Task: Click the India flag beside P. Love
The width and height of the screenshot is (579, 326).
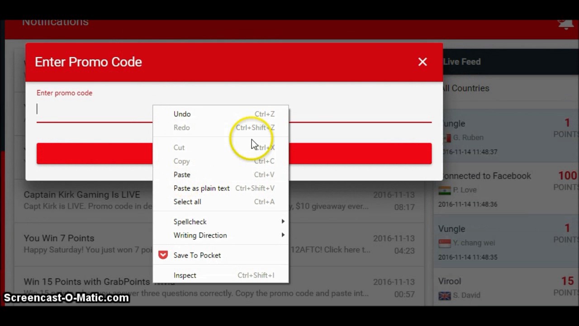Action: click(x=445, y=190)
